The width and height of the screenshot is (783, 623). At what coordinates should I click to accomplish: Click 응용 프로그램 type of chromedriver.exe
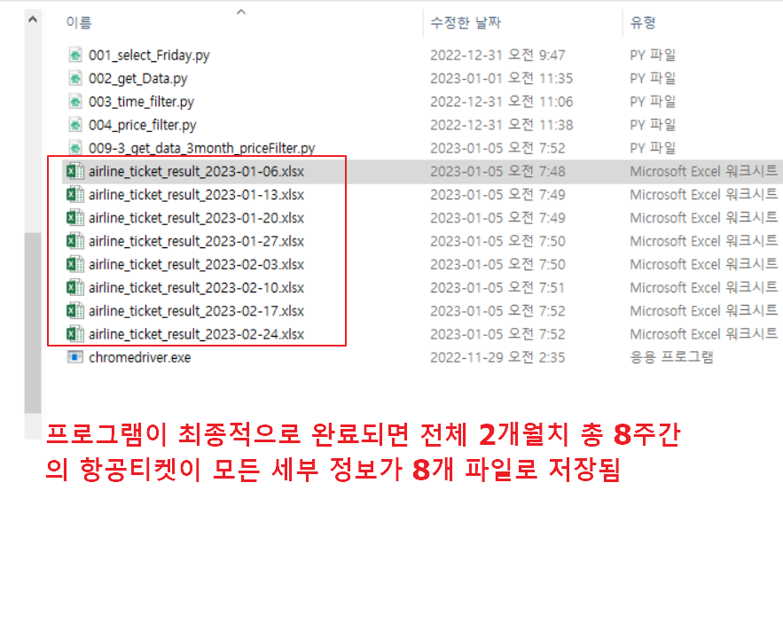671,357
